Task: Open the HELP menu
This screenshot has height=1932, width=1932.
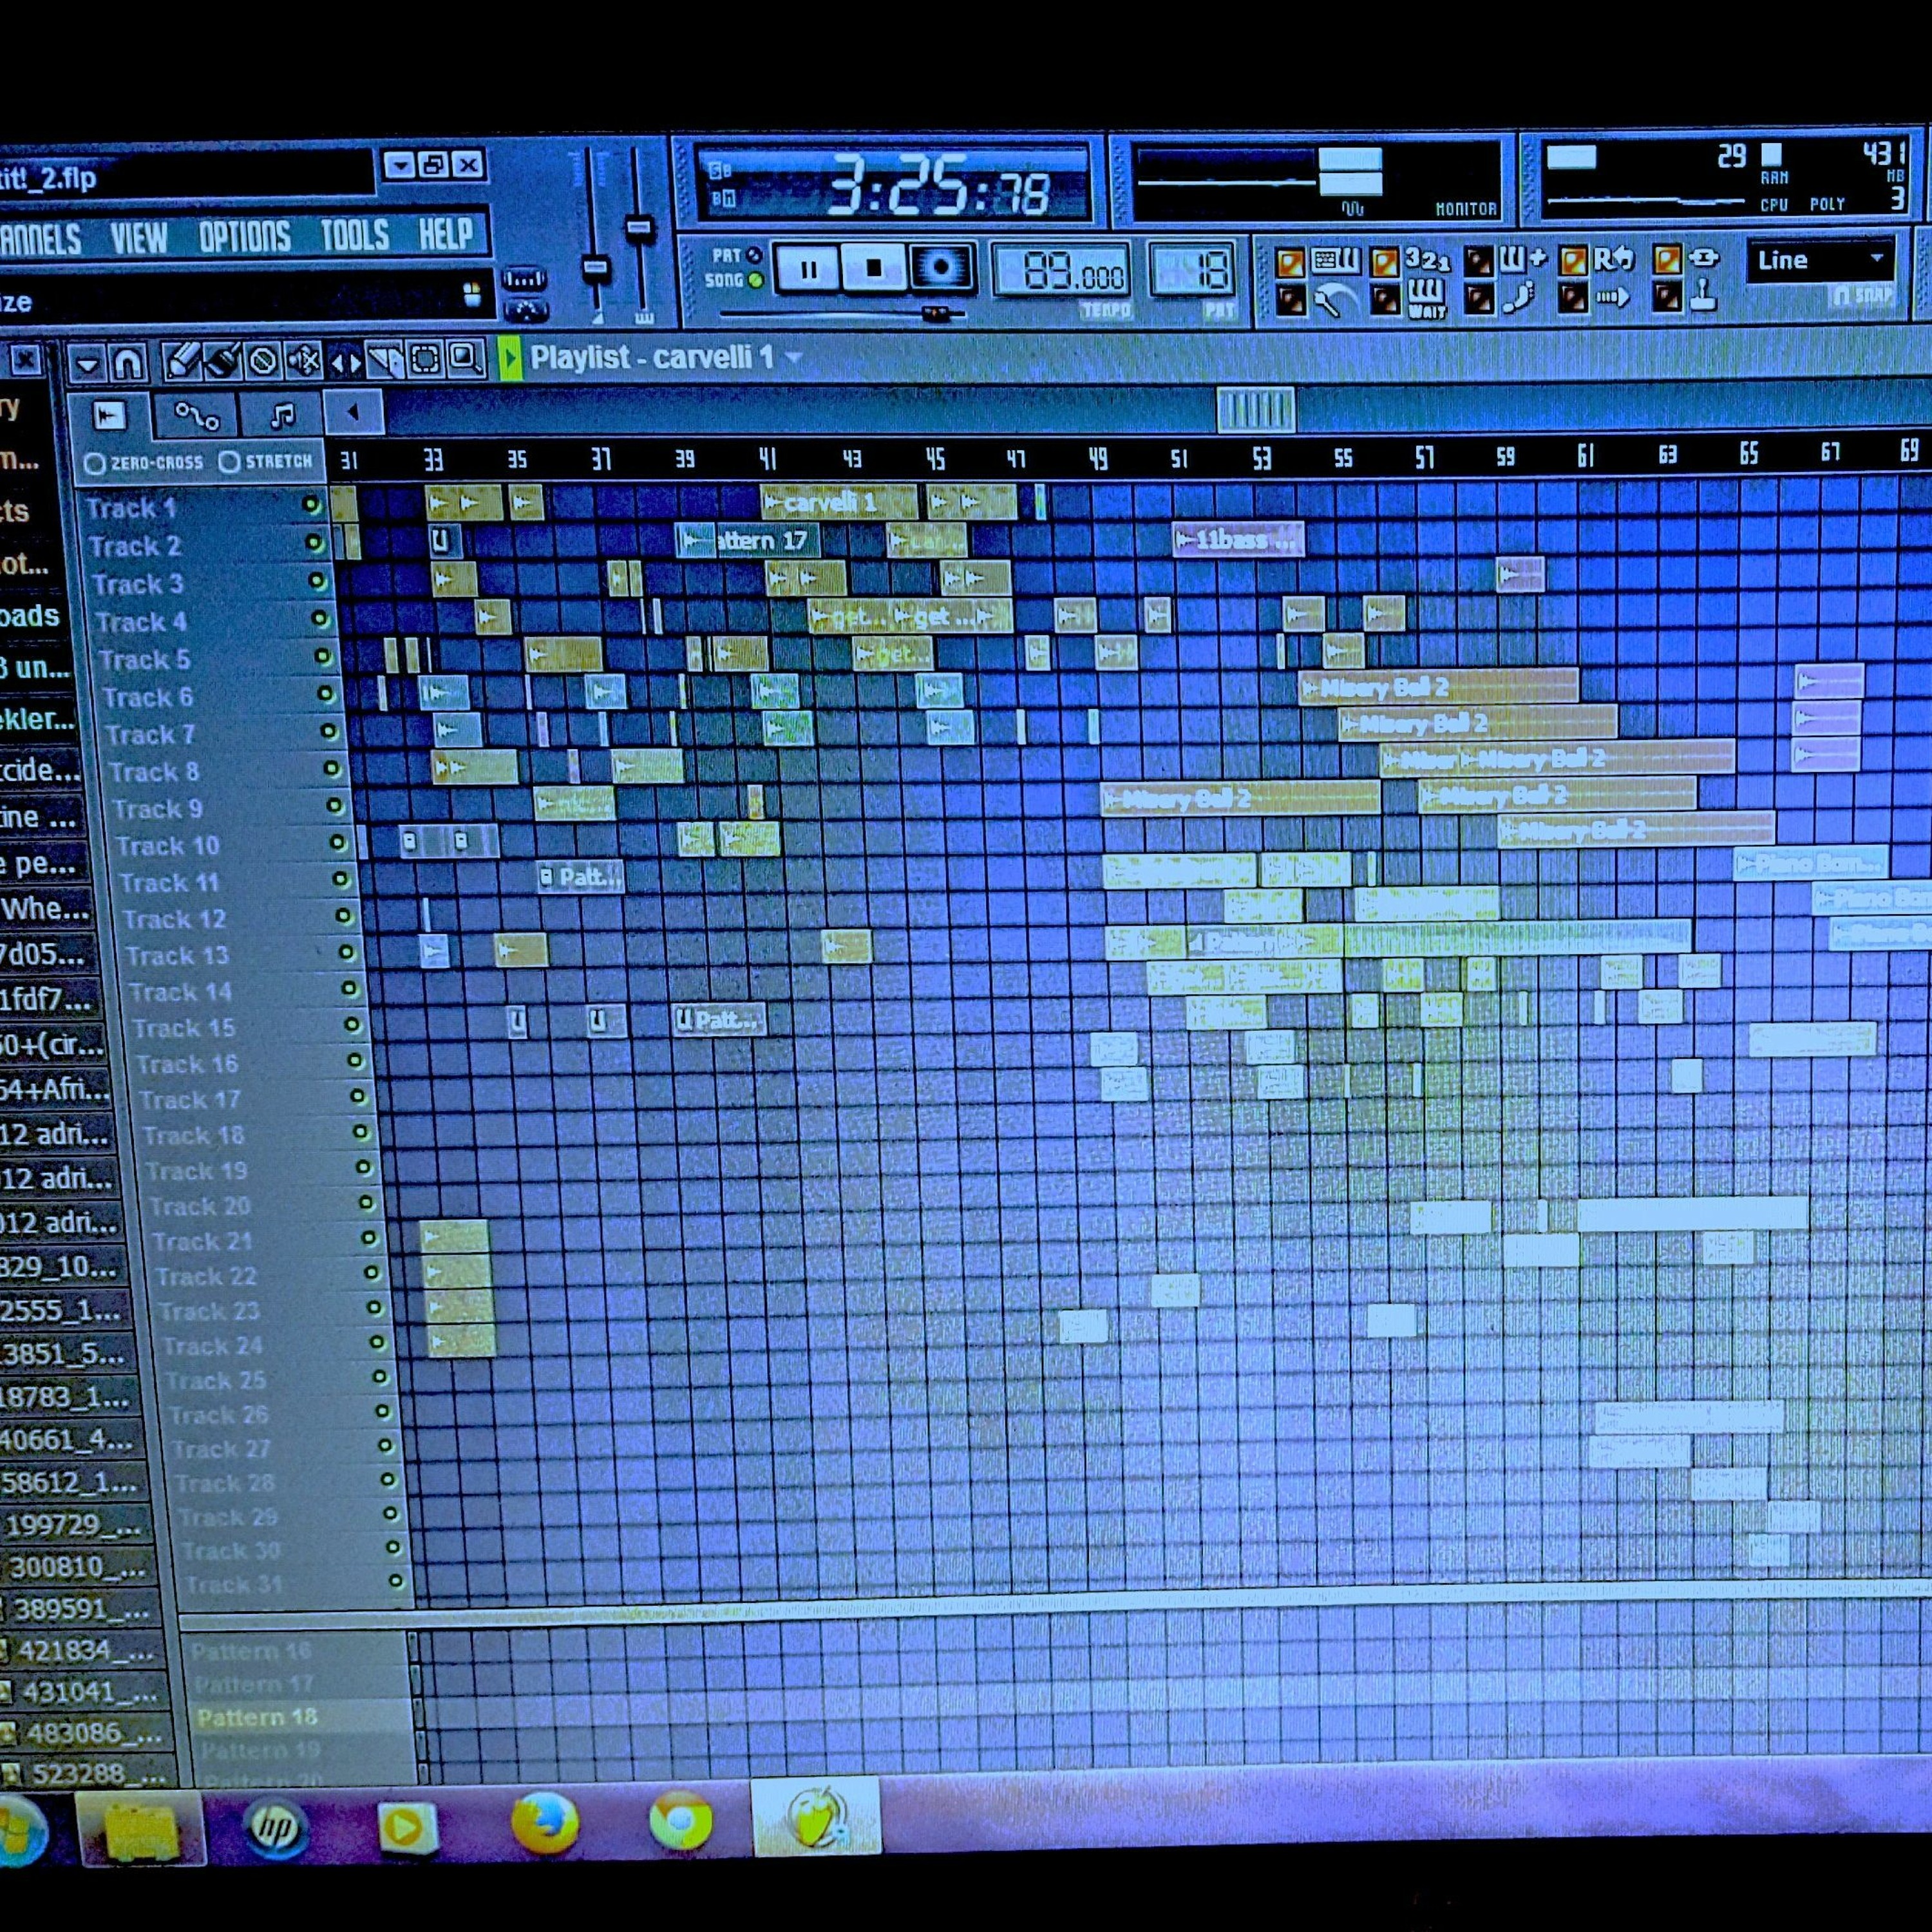Action: [445, 234]
